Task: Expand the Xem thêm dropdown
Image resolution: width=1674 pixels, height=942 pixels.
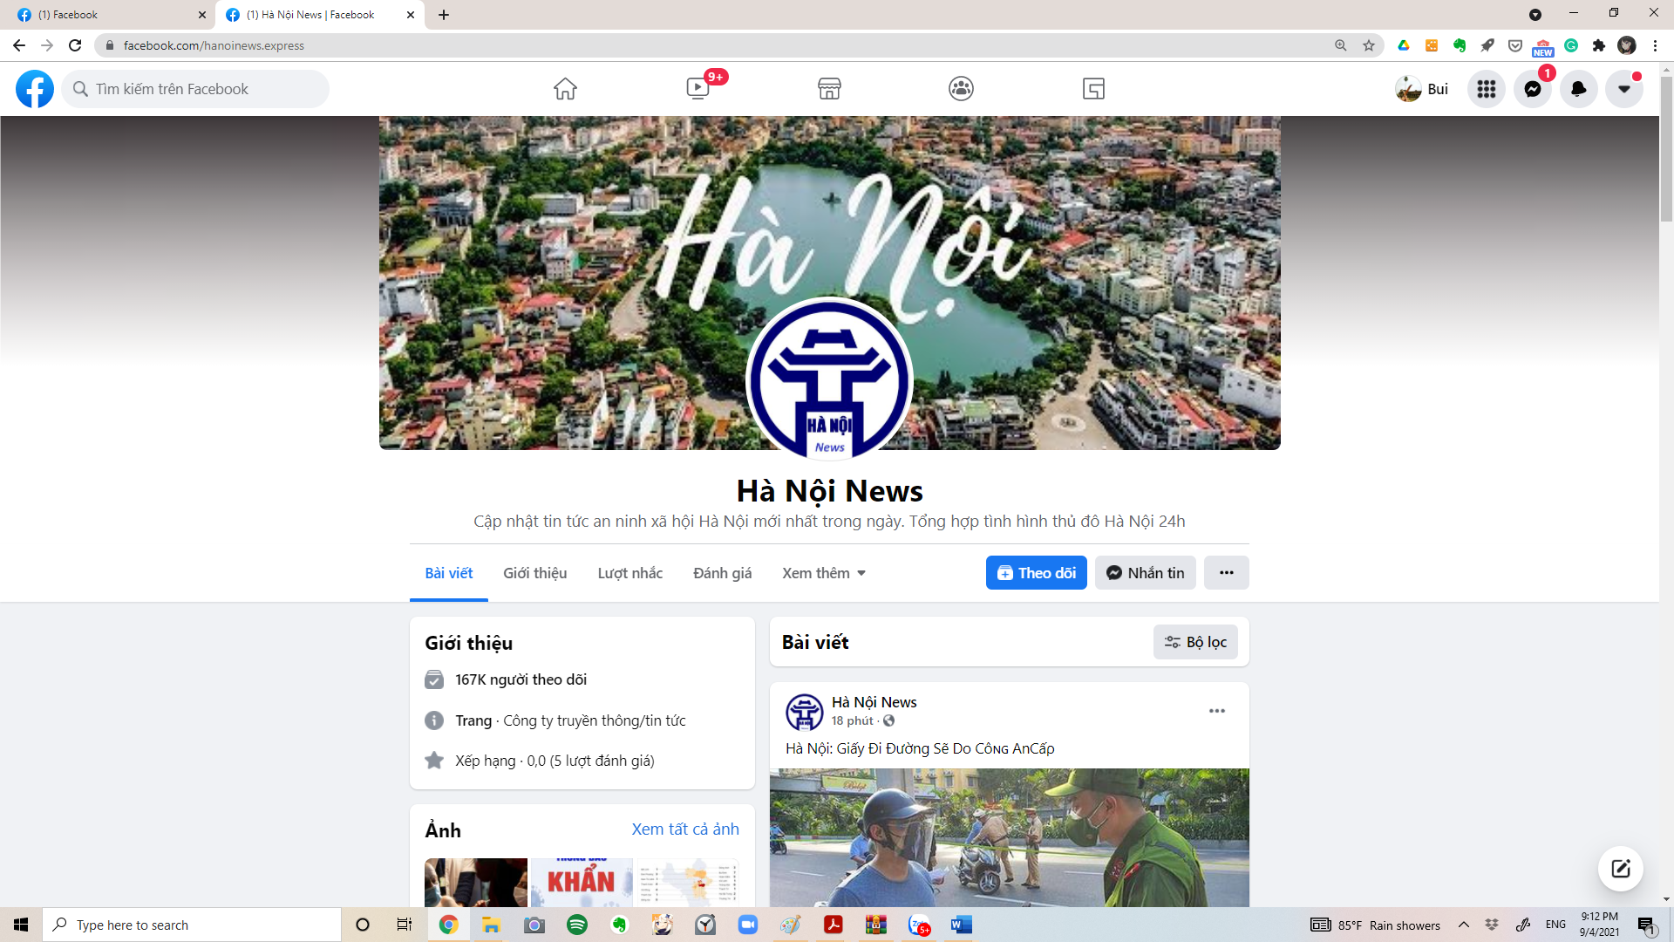Action: click(824, 573)
